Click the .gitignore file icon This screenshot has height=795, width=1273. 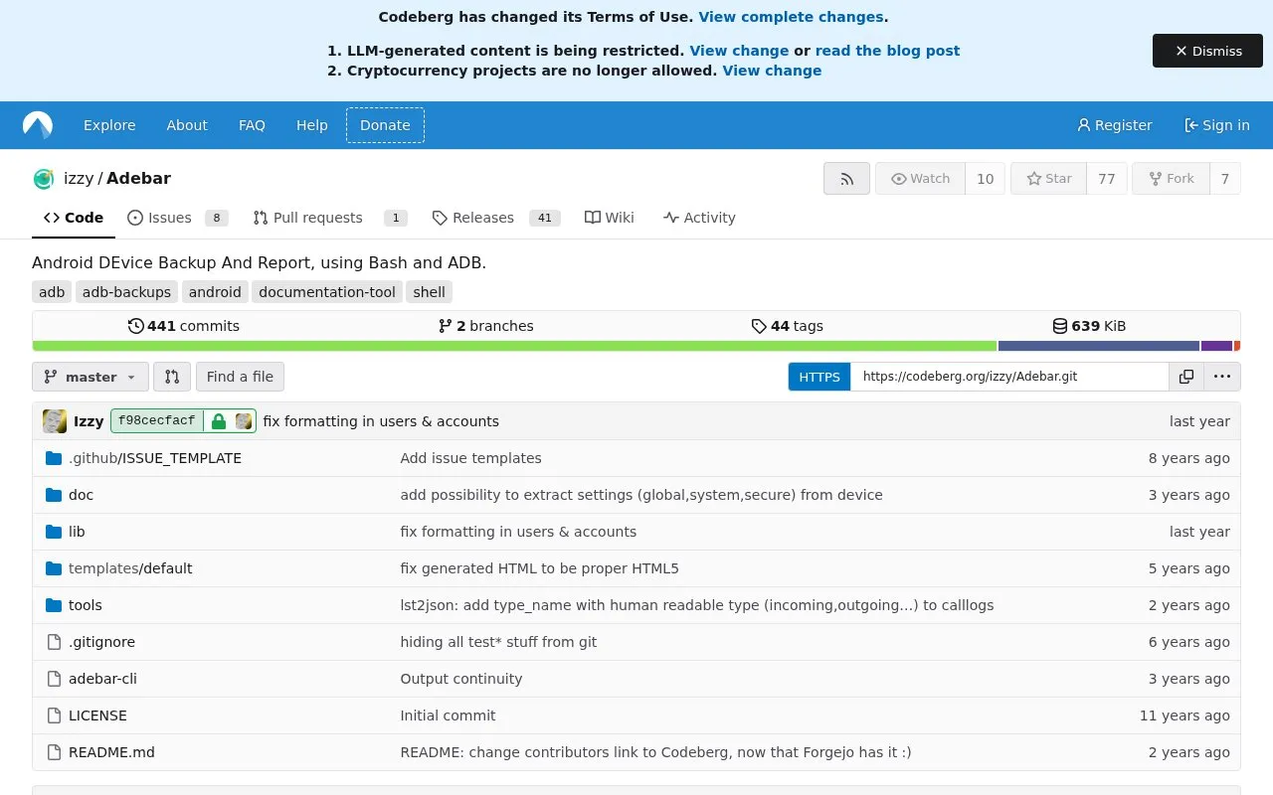coord(54,642)
